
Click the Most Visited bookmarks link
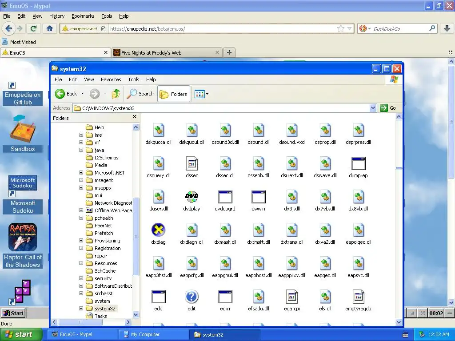tap(19, 42)
